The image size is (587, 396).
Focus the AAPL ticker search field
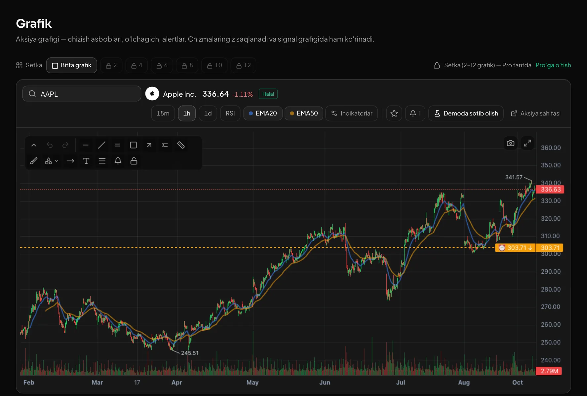click(x=82, y=94)
